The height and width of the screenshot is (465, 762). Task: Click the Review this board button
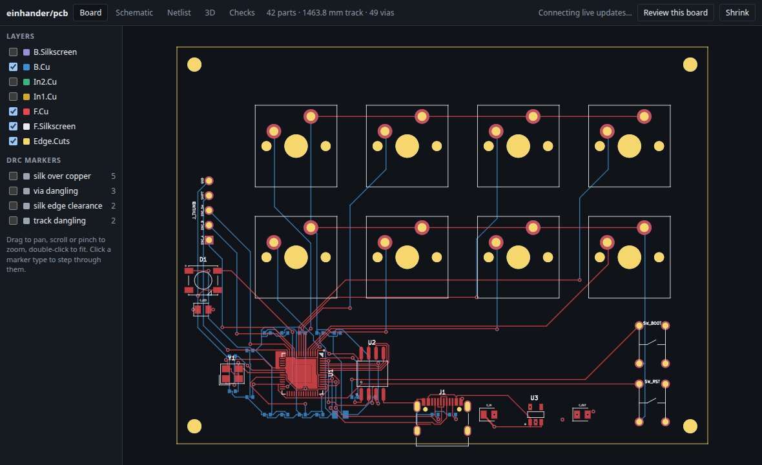click(x=675, y=13)
